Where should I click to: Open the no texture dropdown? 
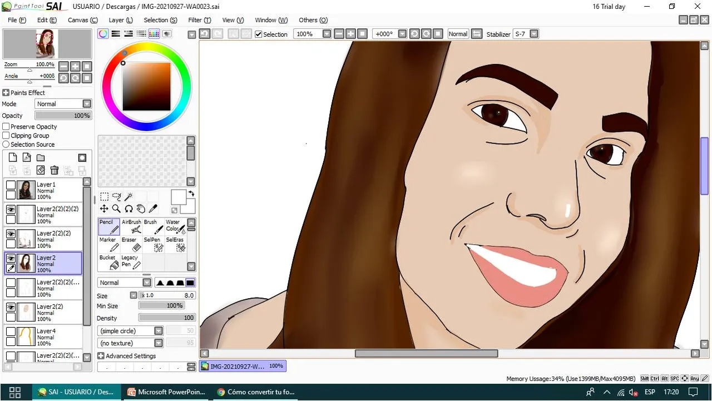point(131,343)
